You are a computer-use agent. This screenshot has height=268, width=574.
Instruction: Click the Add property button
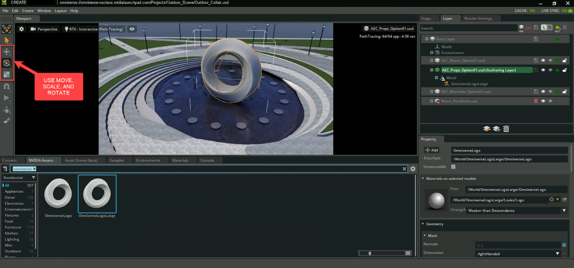tap(431, 150)
